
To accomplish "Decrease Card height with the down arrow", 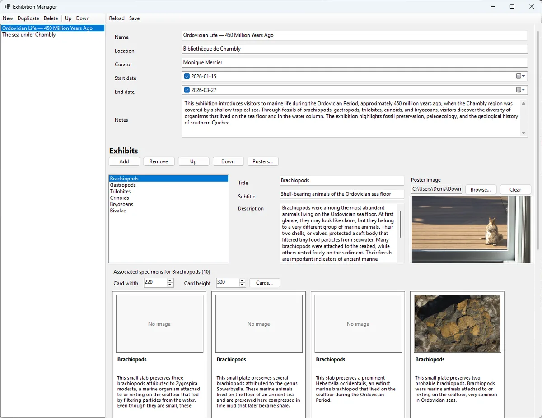I will tap(242, 285).
